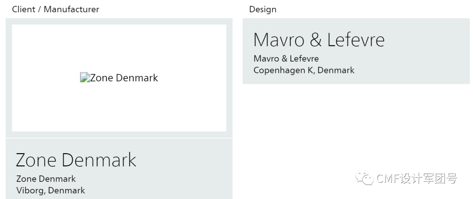This screenshot has height=199, width=473.
Task: Open the large "Mavro & Lefevre" heading
Action: tap(319, 40)
